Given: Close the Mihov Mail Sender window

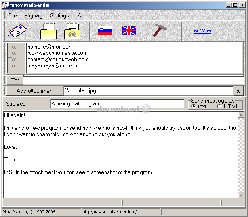Looking at the screenshot, I should point(242,5).
